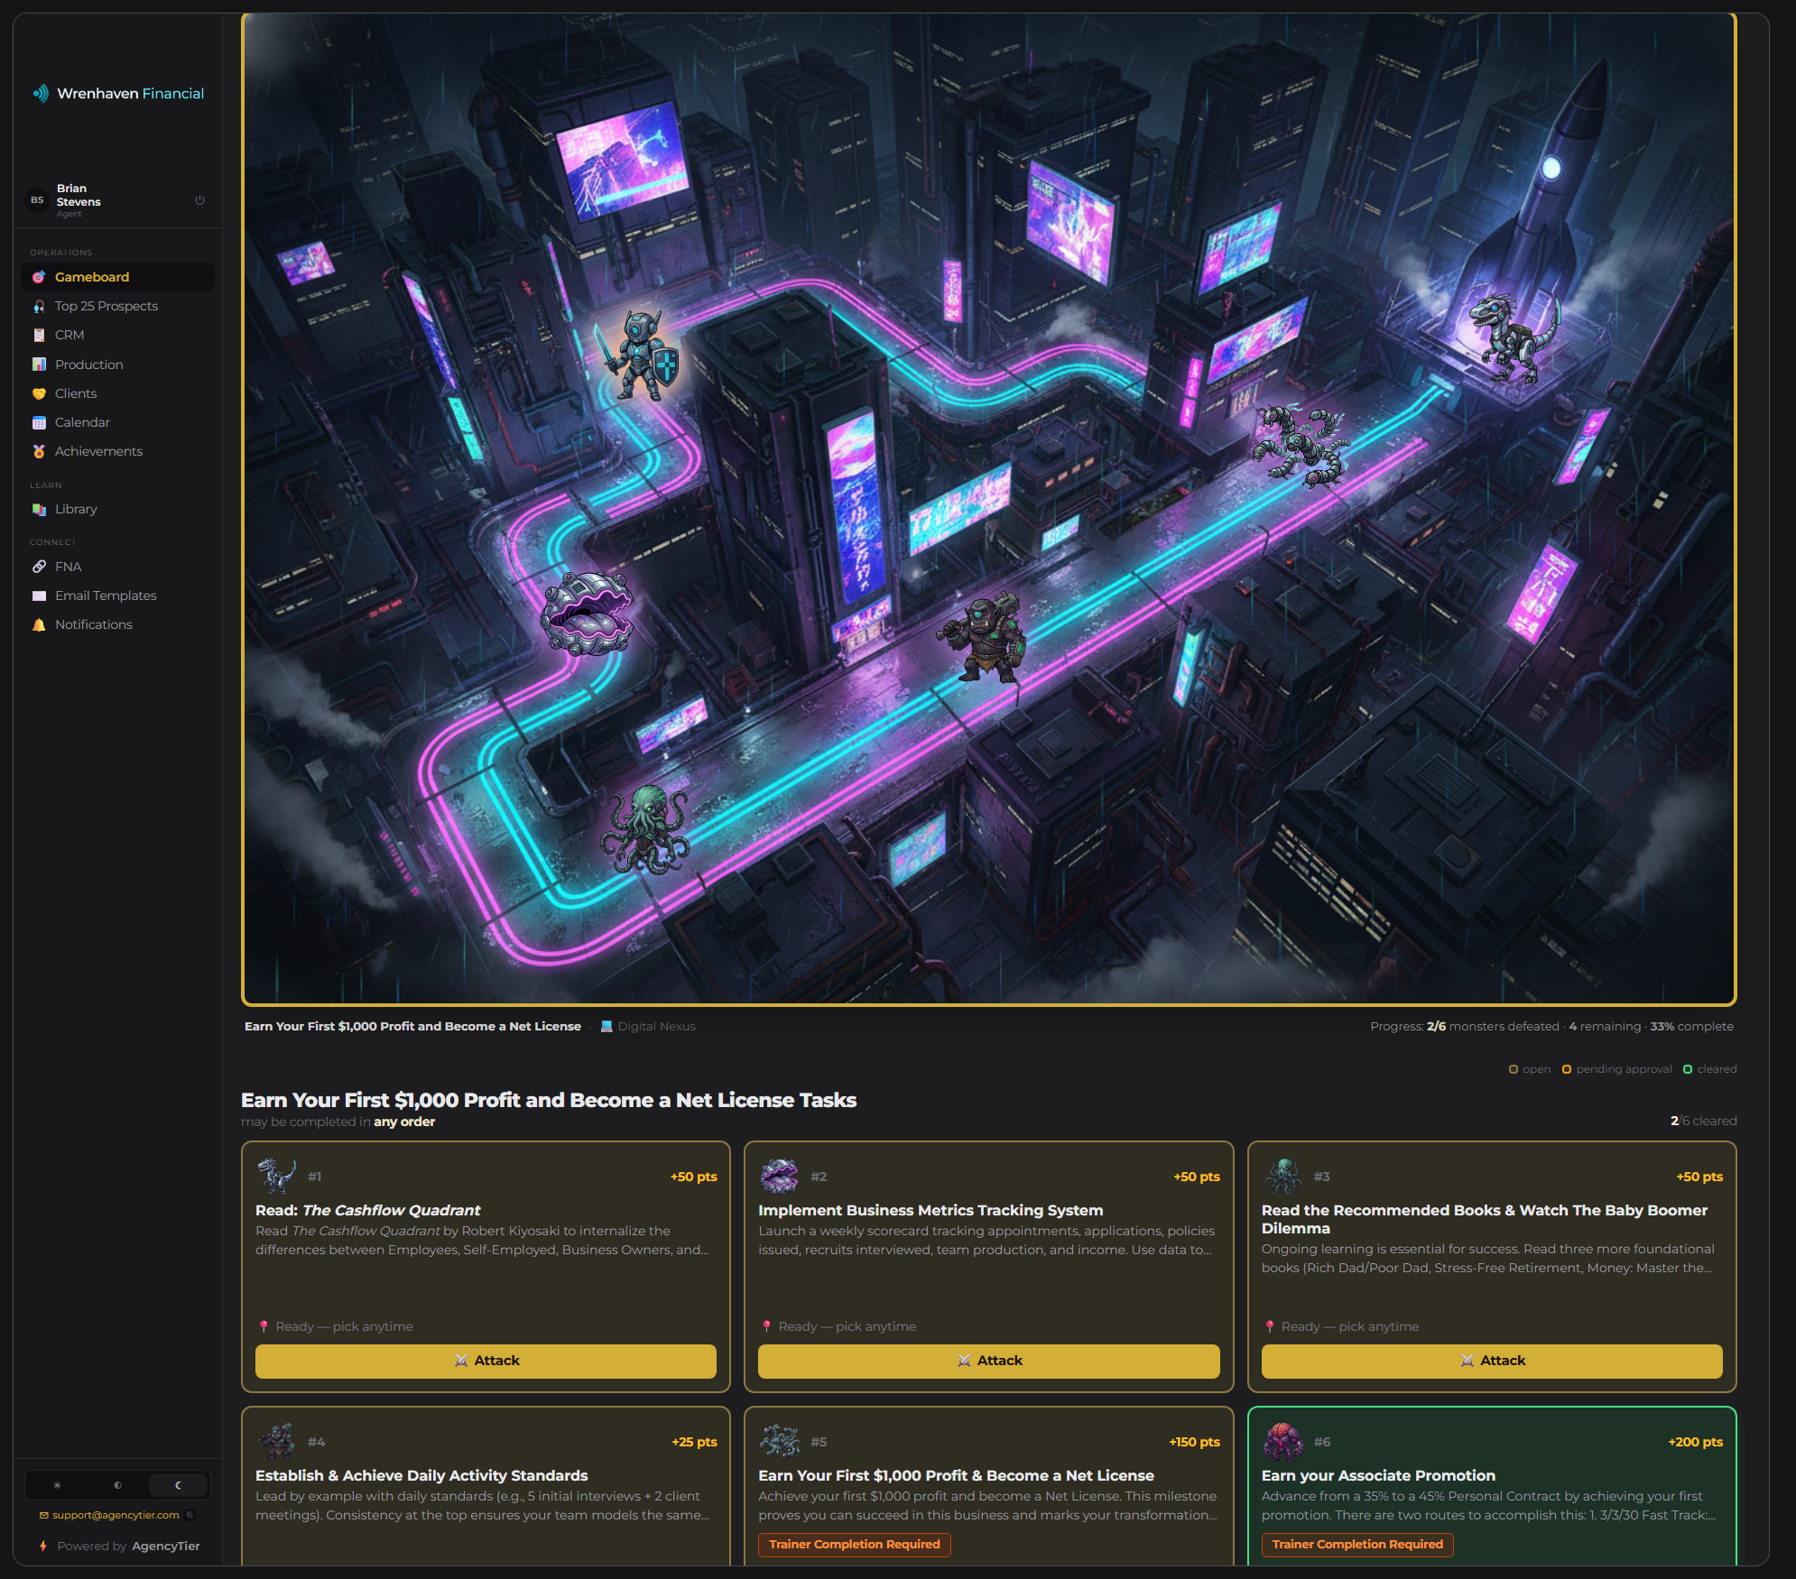Screen dimensions: 1796x1579
Task: Click the 'pending approval' legend label
Action: click(1624, 1069)
